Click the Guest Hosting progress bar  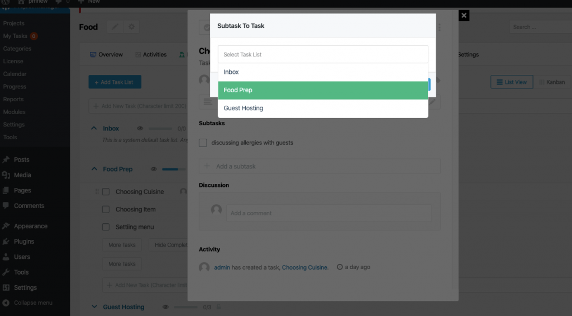(x=185, y=307)
